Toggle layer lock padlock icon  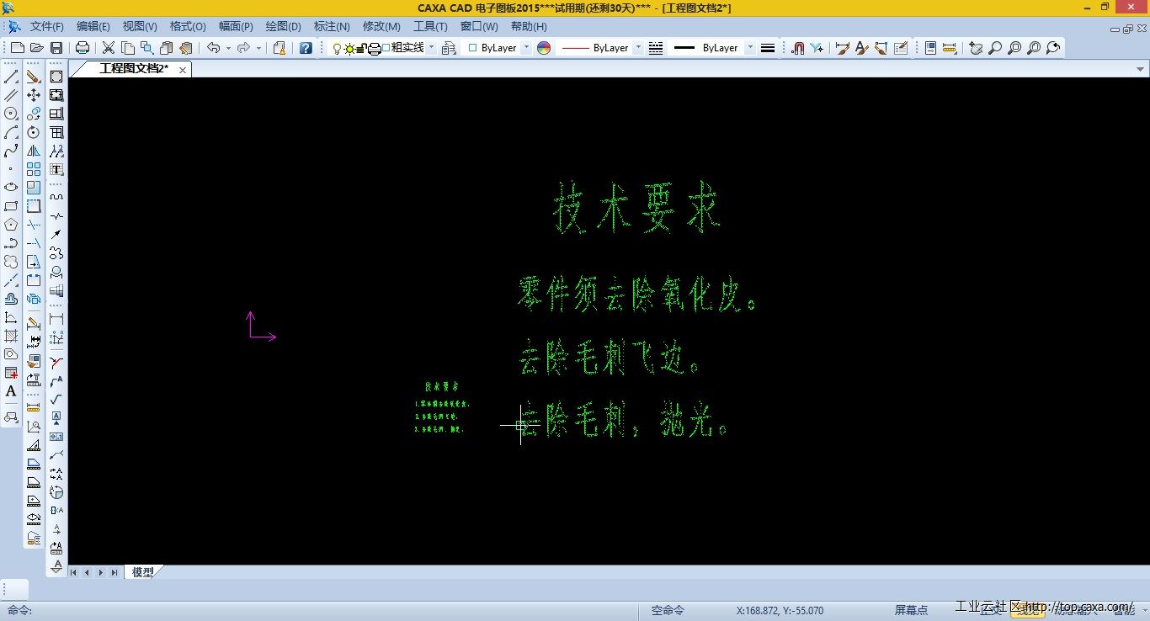(362, 49)
